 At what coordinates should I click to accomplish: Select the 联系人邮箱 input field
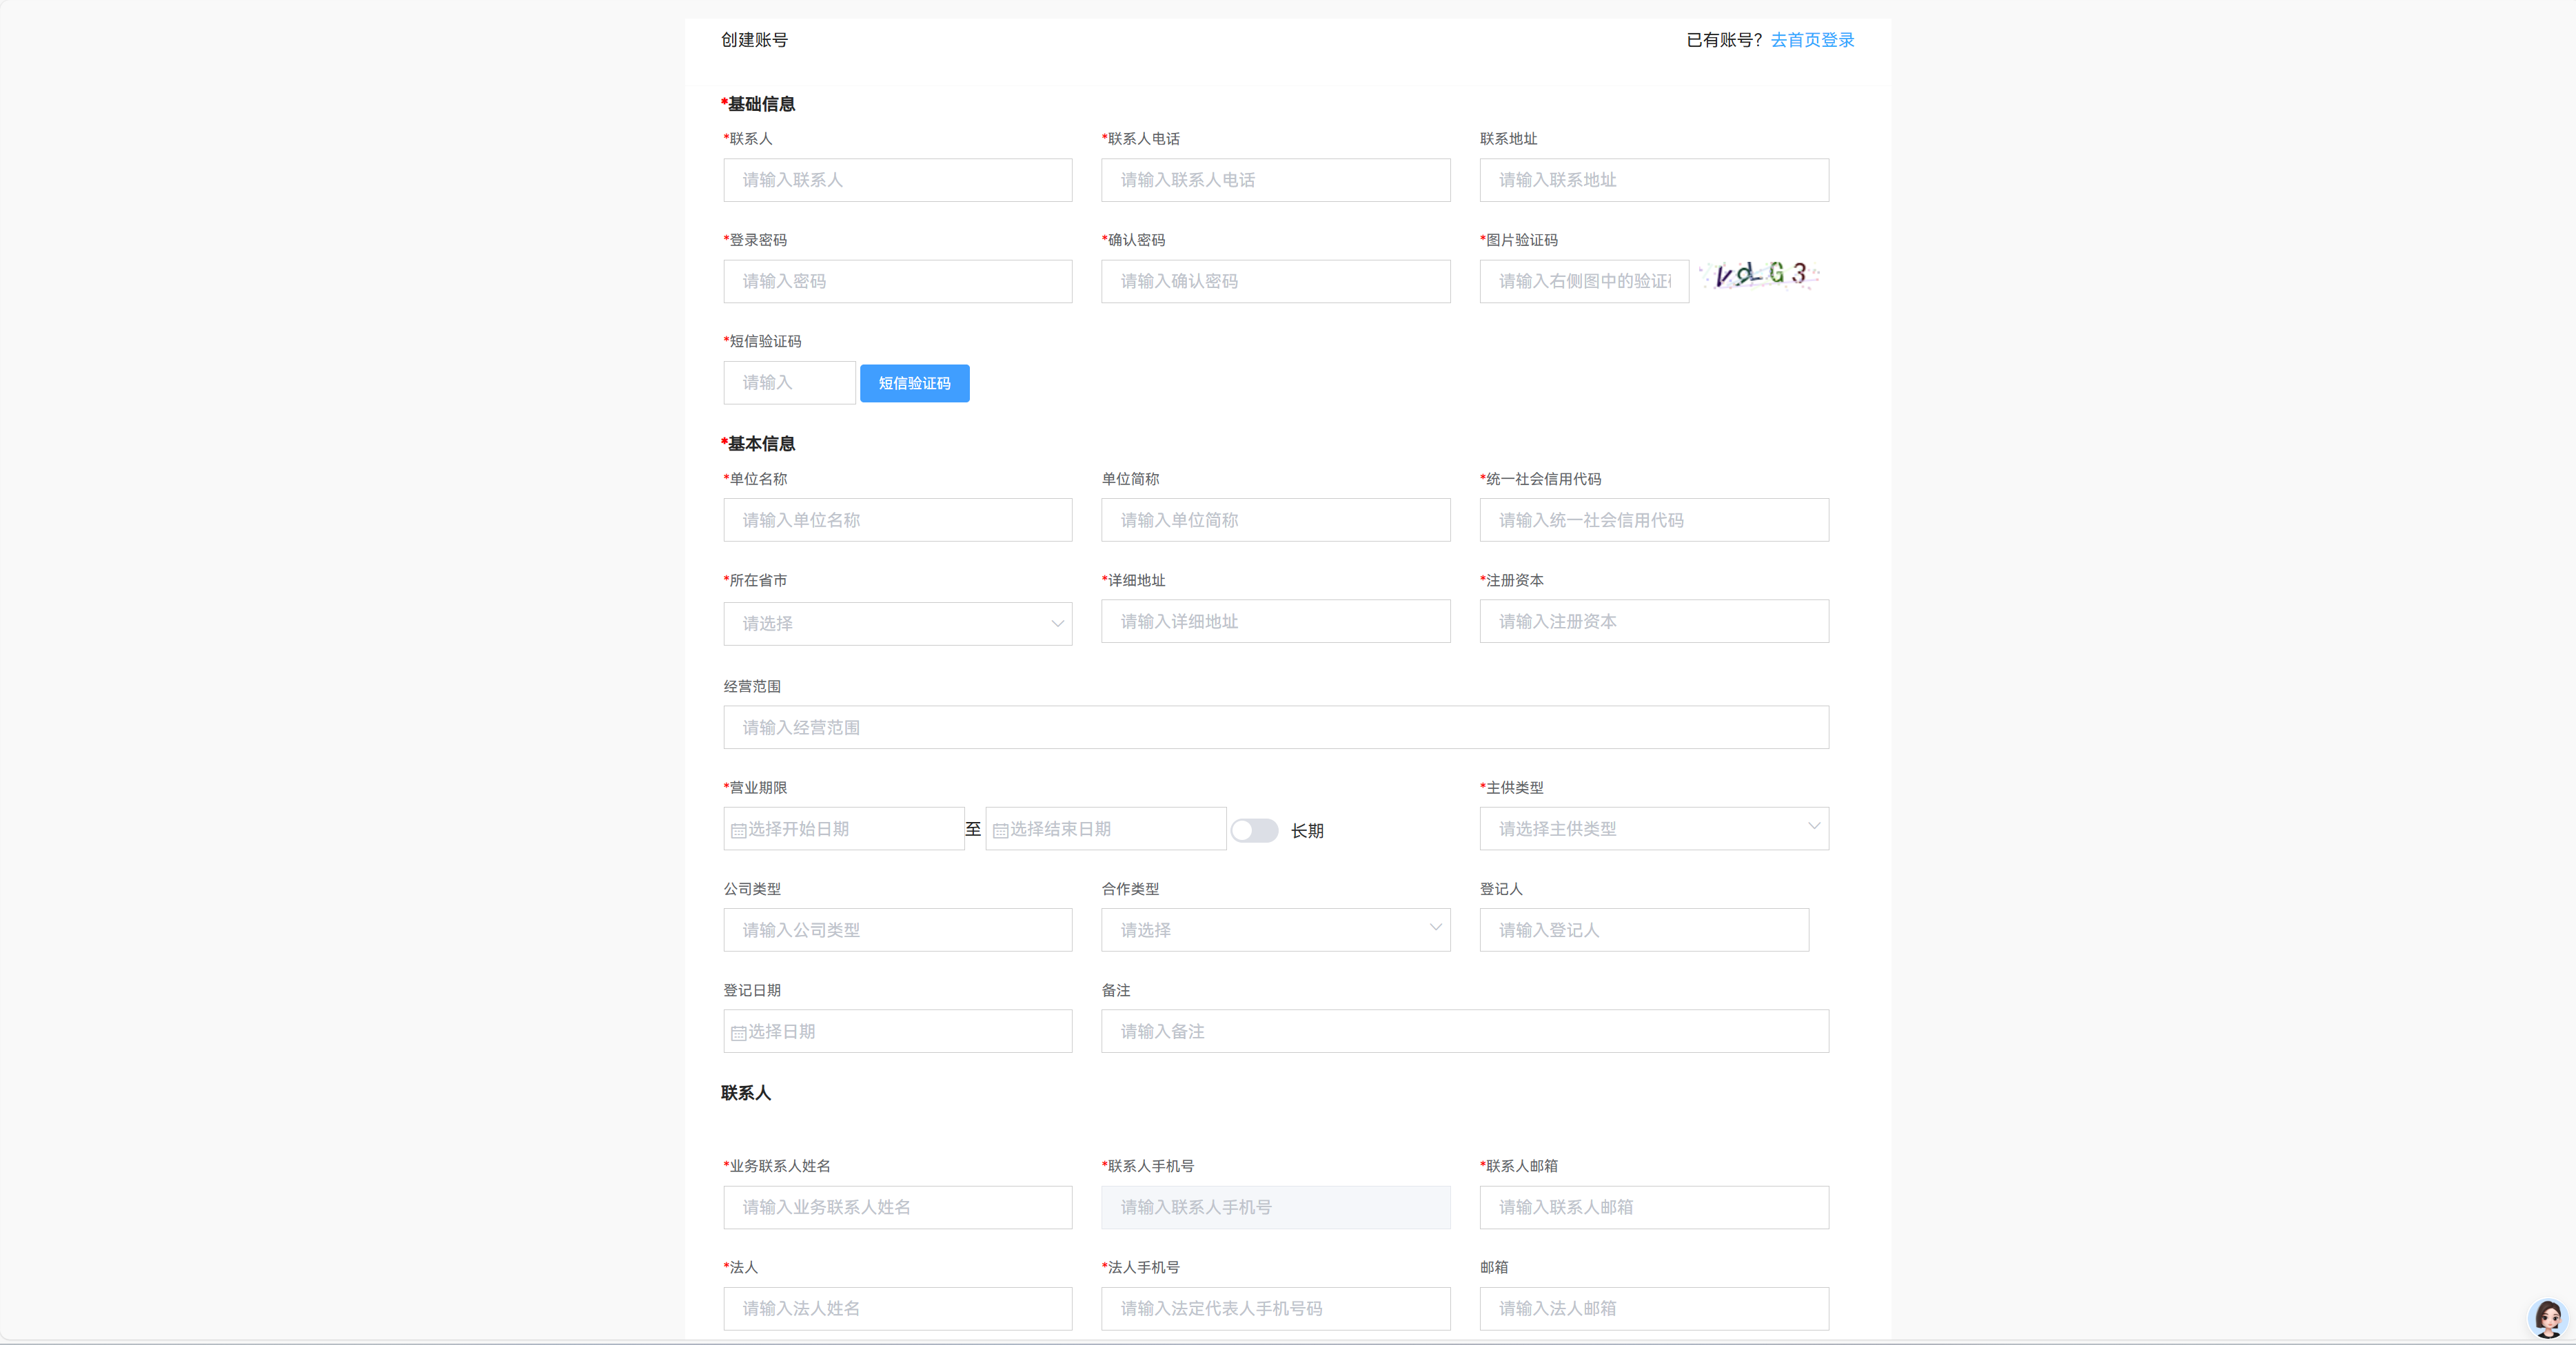click(x=1654, y=1207)
